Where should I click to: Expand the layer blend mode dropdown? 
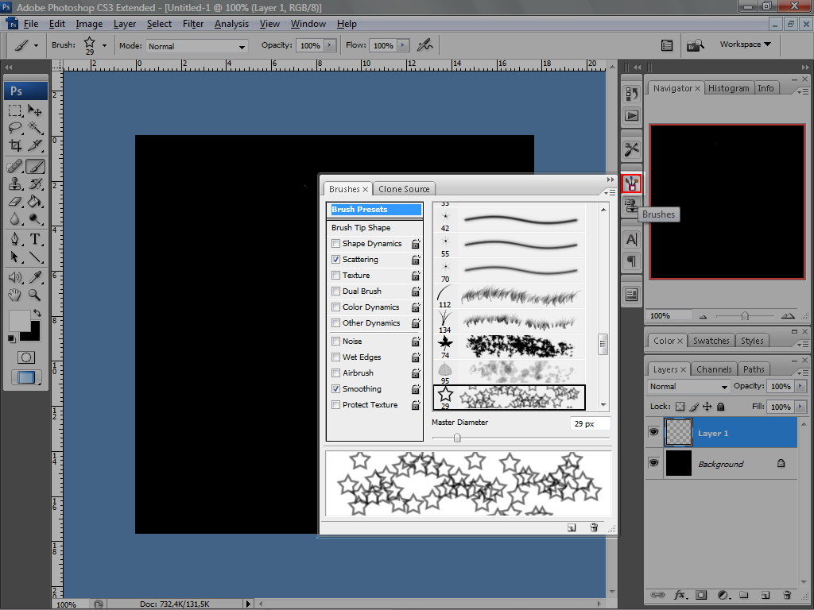pos(688,387)
